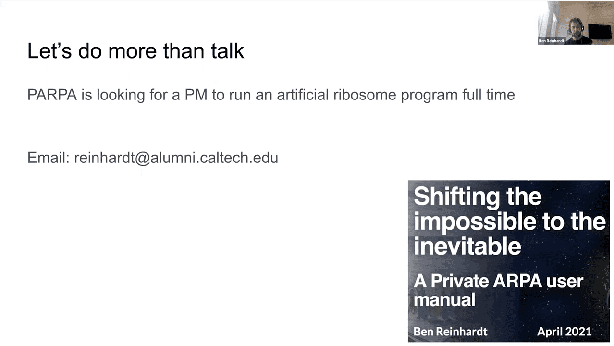
Task: Click the "Email:" label text
Action: (49, 158)
